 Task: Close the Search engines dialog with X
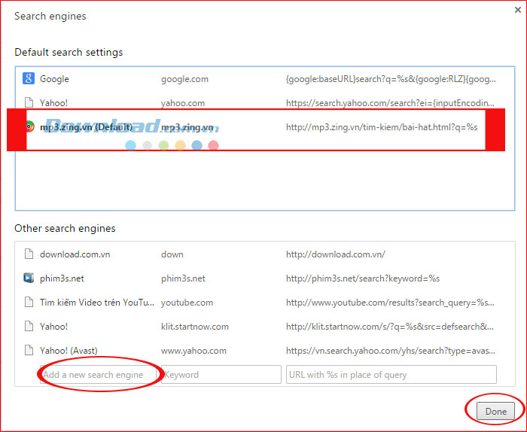point(518,10)
